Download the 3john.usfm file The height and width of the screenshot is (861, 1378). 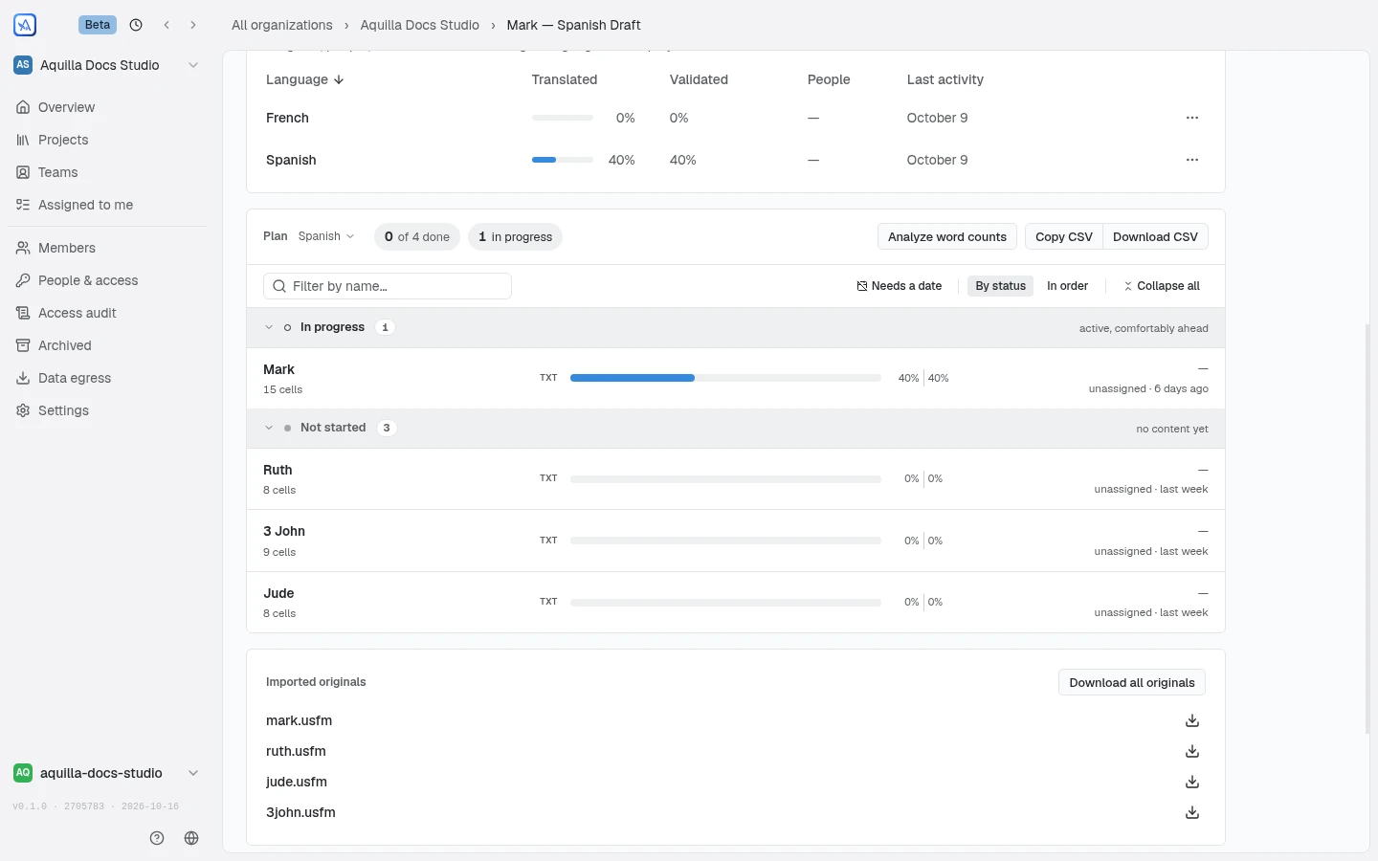(x=1192, y=812)
